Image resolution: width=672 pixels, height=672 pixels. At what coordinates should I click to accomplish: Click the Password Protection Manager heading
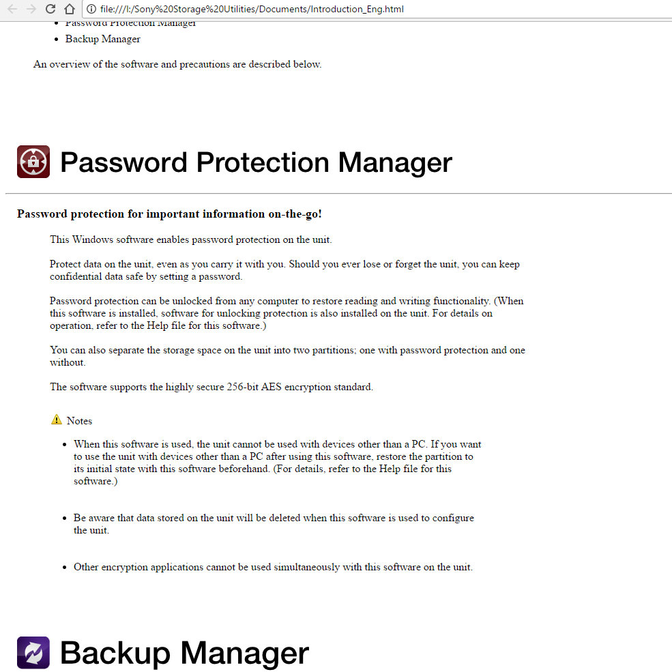(x=257, y=162)
